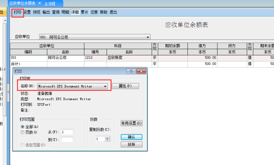Click the 编码 column header
Image resolution: width=274 pixels, height=165 pixels.
point(28,52)
